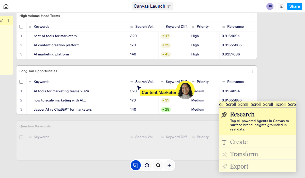Screen dimensions: 305x178
Task: Click the green keyword difficulty badge 28
Action: coord(166,110)
